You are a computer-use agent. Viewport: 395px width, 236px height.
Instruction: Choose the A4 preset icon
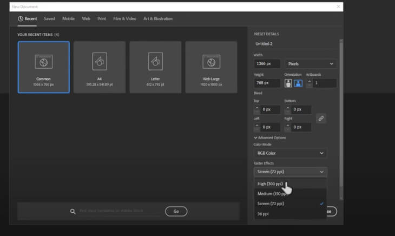100,61
